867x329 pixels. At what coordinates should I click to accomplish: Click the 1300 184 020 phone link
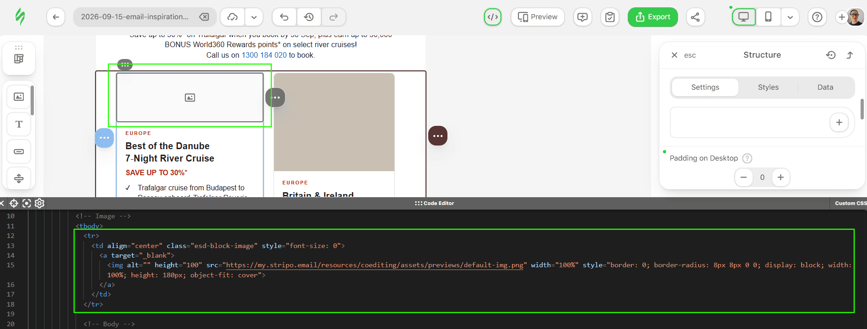(264, 55)
